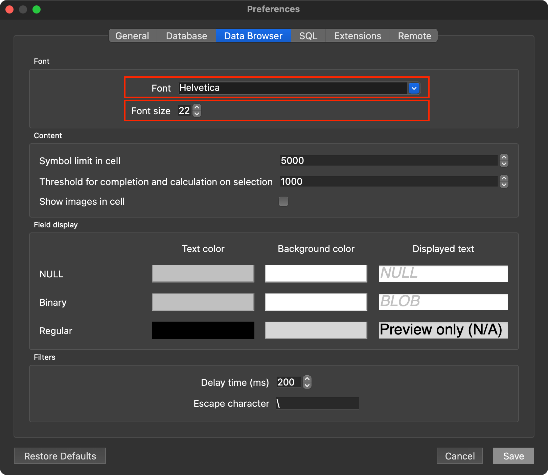The width and height of the screenshot is (548, 475).
Task: Open the Font dropdown showing Helvetica
Action: 414,88
